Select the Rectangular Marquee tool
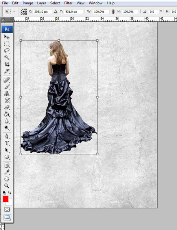The image size is (177, 230). [x=7, y=44]
